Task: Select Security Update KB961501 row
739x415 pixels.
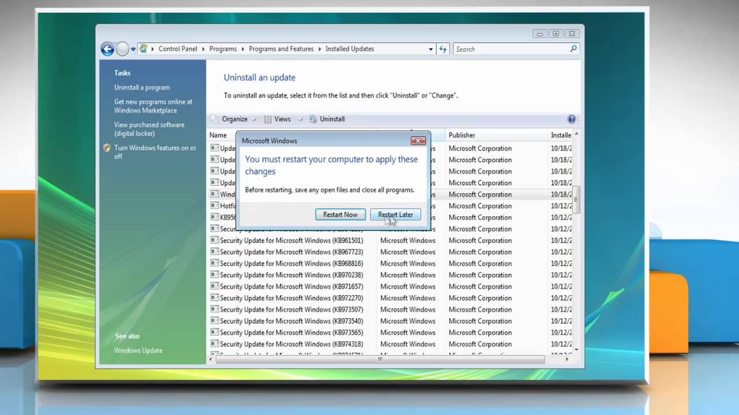Action: pos(390,240)
